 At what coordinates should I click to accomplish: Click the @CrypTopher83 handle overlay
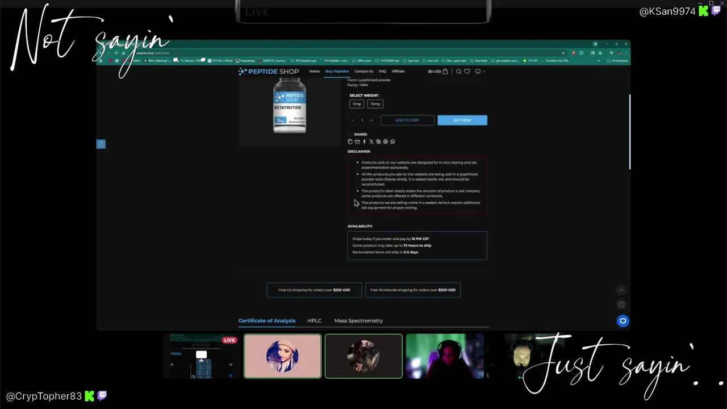(44, 396)
